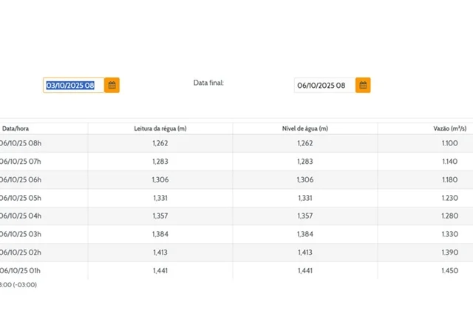473x330 pixels.
Task: Click the 'Vazão (m³/s)' column header
Action: [449, 128]
